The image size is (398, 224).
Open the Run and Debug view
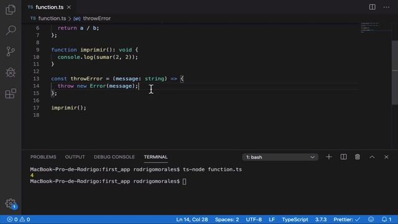[11, 72]
